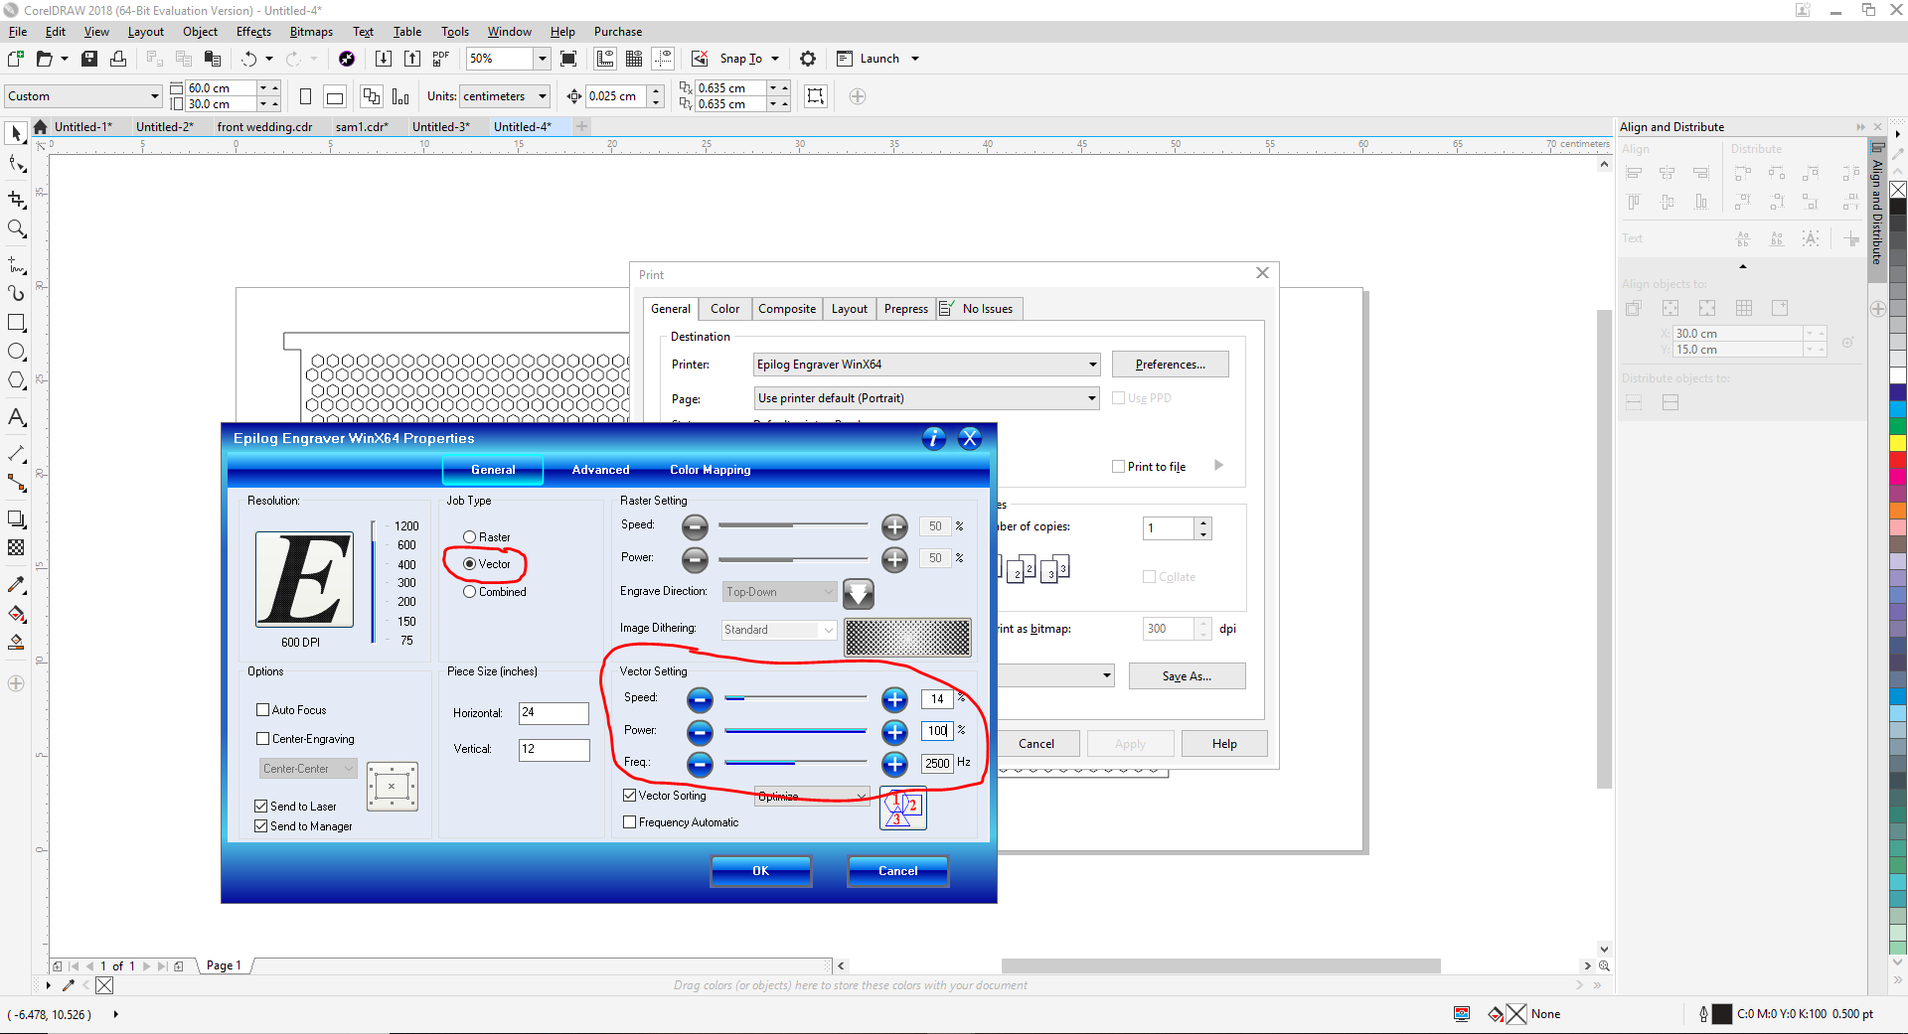Screen dimensions: 1908x1034
Task: Expand the Image Dithering dropdown
Action: (x=780, y=630)
